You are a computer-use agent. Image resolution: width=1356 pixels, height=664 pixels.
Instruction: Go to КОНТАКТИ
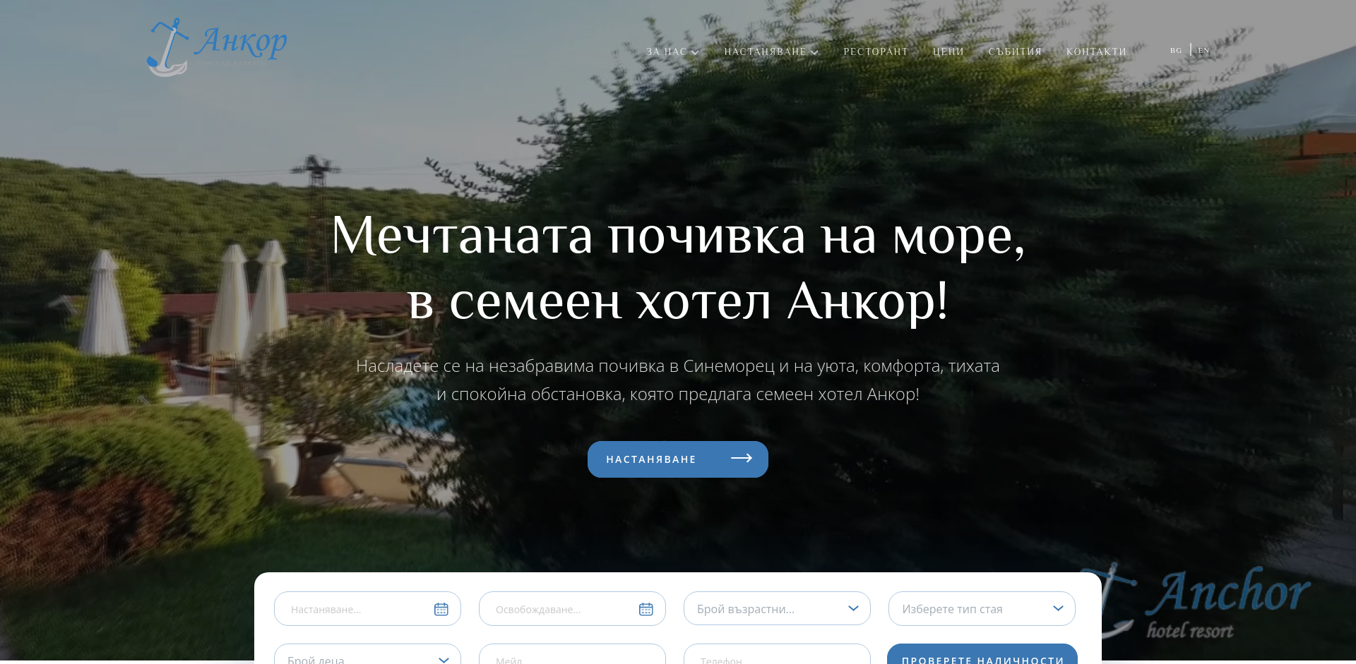click(x=1096, y=51)
